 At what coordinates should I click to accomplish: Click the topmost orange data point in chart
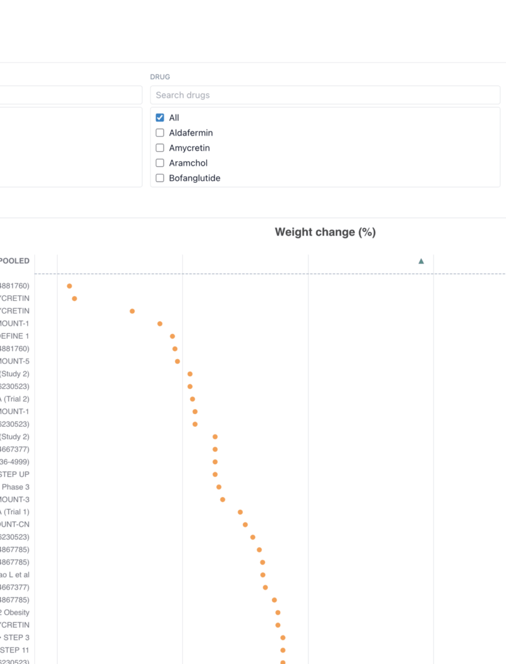pos(70,286)
